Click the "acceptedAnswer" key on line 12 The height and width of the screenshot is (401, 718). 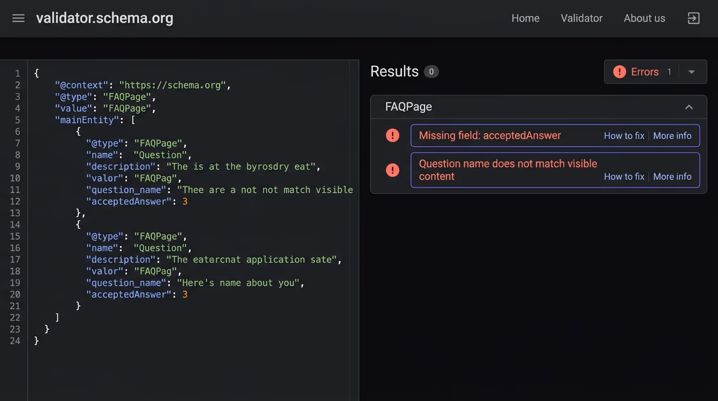pyautogui.click(x=129, y=202)
